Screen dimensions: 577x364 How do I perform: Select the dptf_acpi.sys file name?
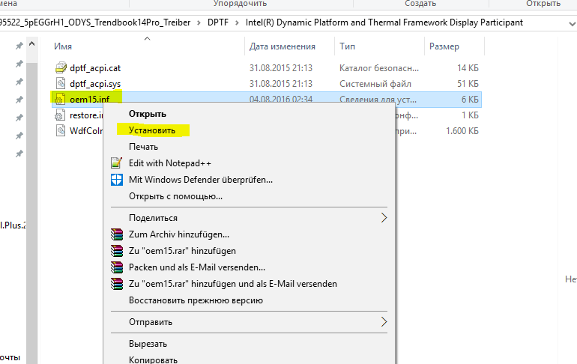pos(95,84)
